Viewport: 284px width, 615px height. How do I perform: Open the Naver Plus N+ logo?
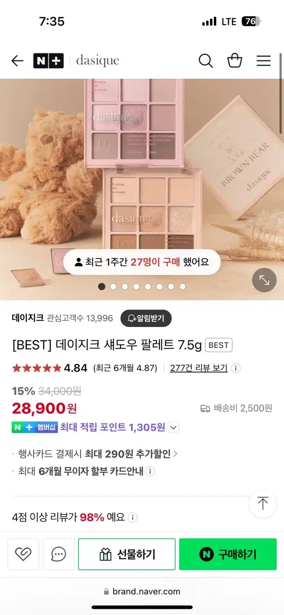pos(48,61)
